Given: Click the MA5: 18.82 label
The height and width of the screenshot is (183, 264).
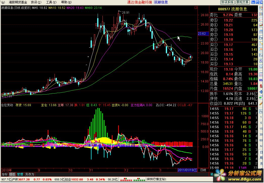Looking at the screenshot, I should [40, 8].
